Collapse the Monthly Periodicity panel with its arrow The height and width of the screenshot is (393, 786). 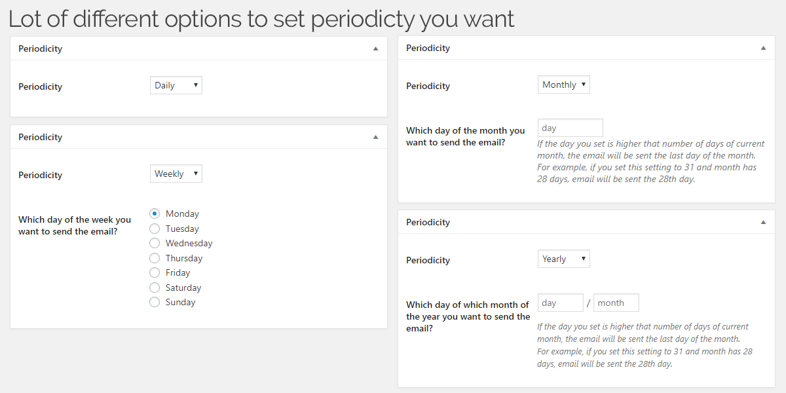(x=763, y=48)
